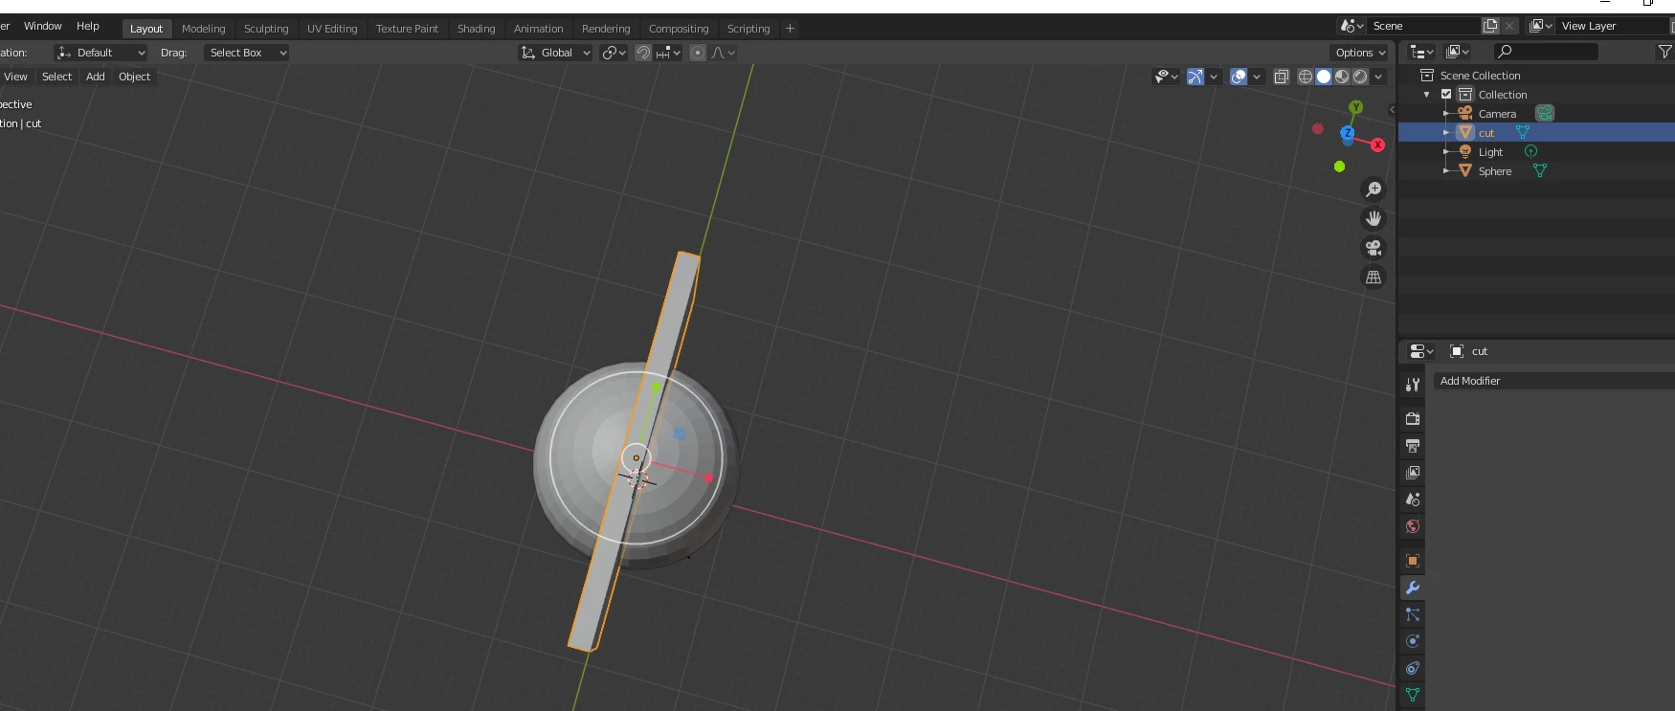Switch perspective/orthographic with grid icon
This screenshot has height=711, width=1675.
[1373, 277]
